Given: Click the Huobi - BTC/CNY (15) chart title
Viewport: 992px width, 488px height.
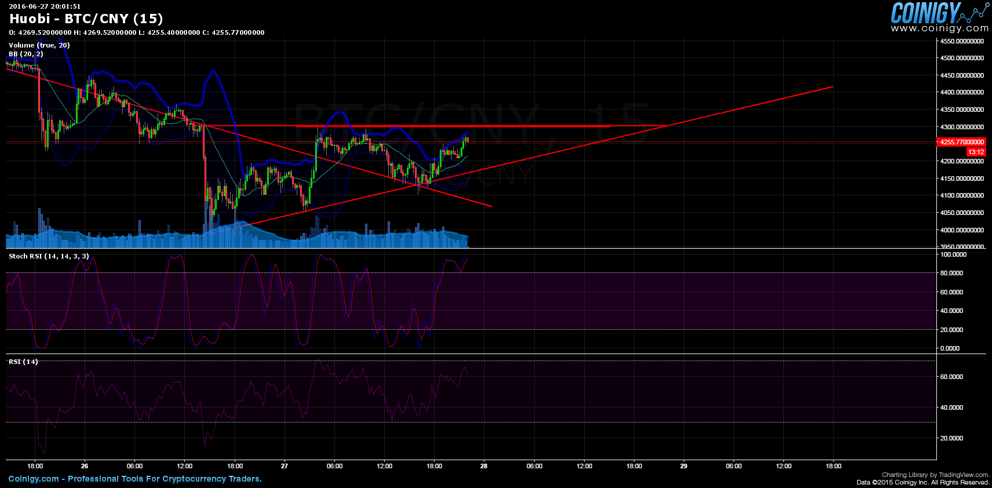Looking at the screenshot, I should pyautogui.click(x=86, y=19).
